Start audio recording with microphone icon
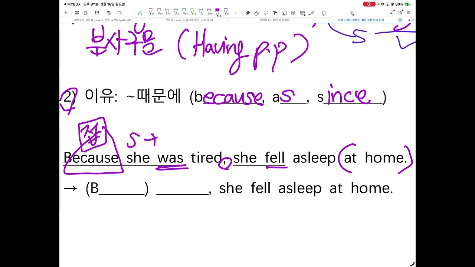The width and height of the screenshot is (475, 267). (x=352, y=13)
